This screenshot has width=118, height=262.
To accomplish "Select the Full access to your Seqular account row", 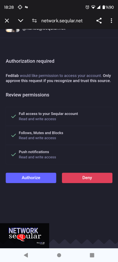I will pos(59,116).
